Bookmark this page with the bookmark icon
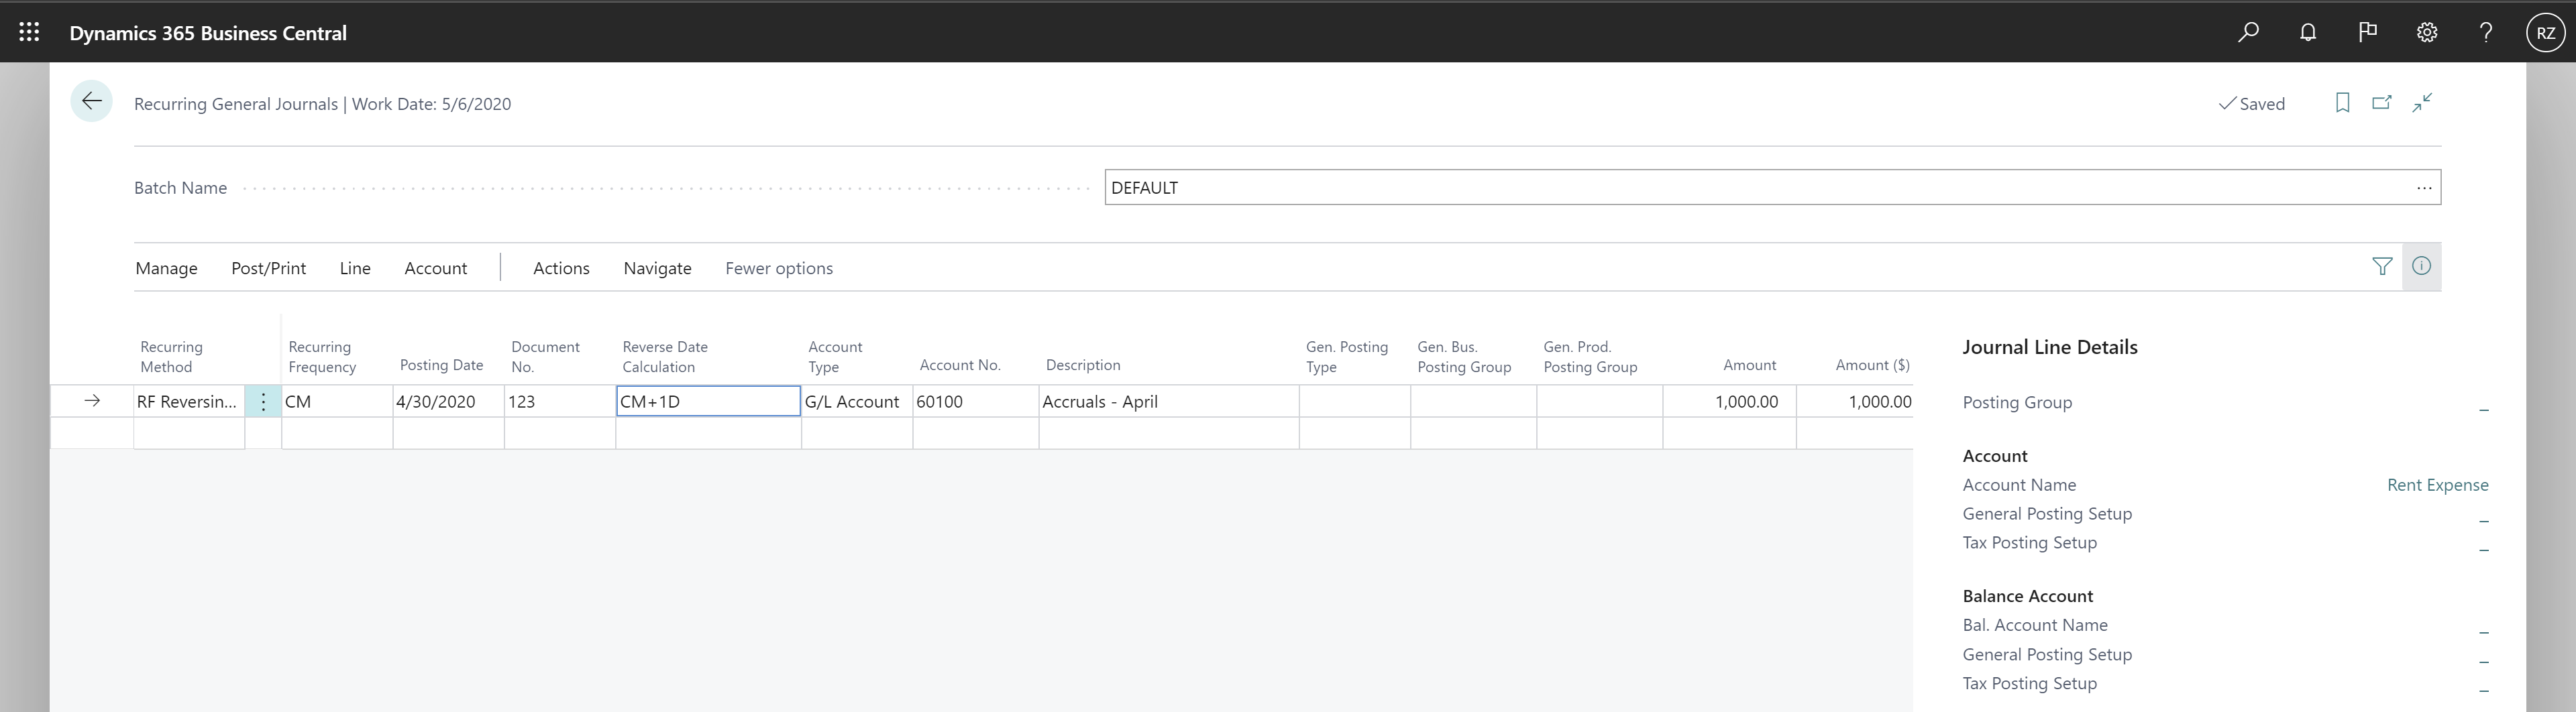This screenshot has height=712, width=2576. click(2343, 103)
